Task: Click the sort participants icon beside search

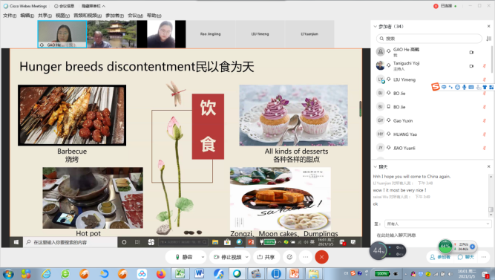Action: (488, 39)
